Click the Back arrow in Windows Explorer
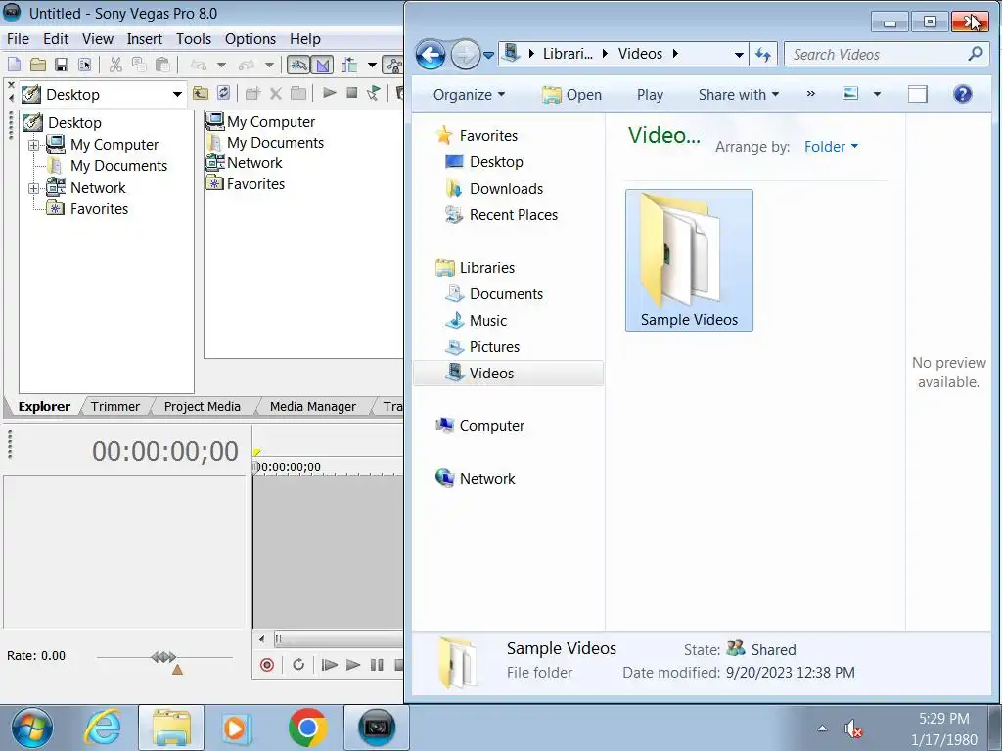The height and width of the screenshot is (751, 1002). pyautogui.click(x=431, y=55)
